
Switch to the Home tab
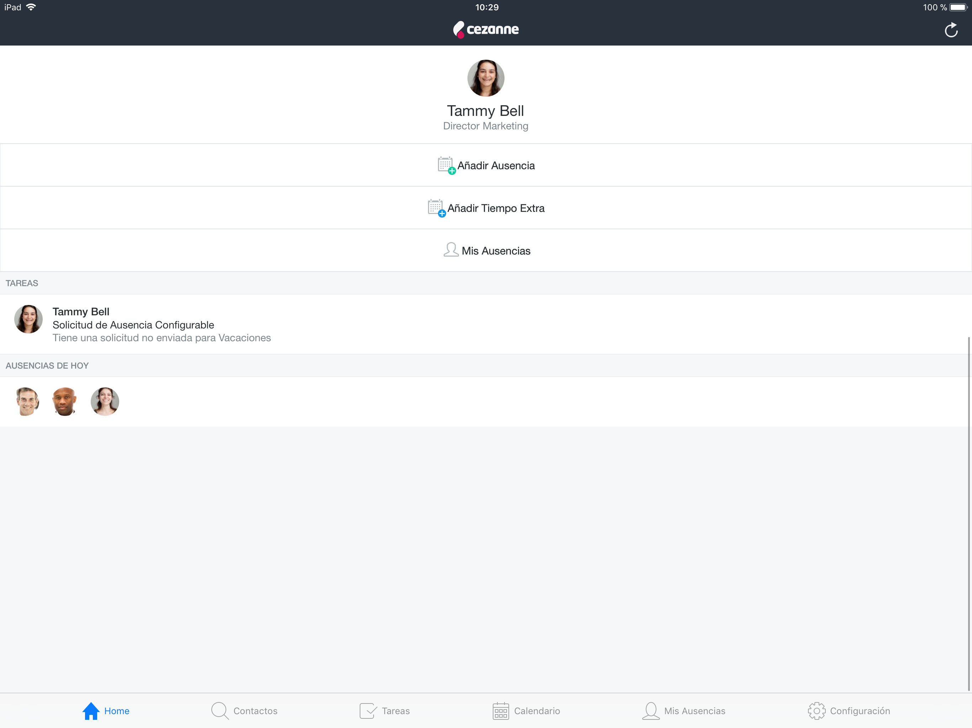106,711
